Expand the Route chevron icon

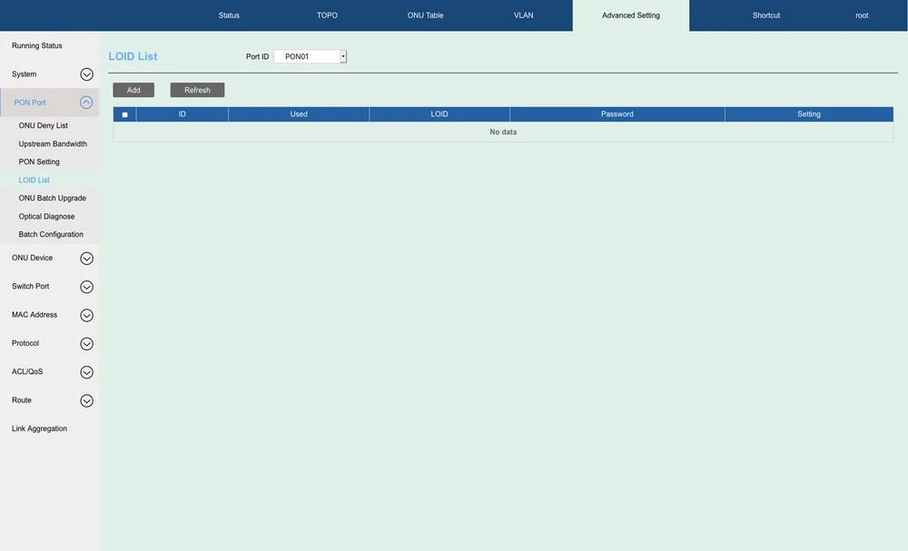pyautogui.click(x=86, y=400)
